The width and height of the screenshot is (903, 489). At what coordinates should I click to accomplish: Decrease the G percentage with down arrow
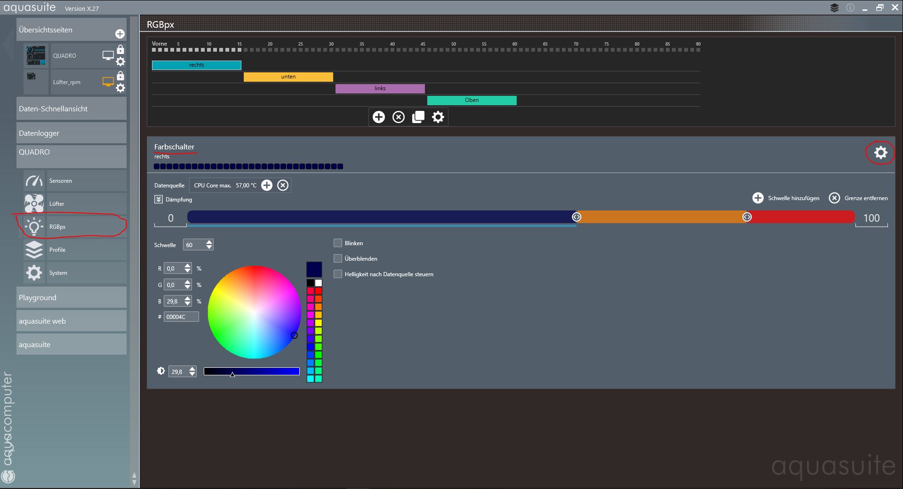tap(188, 287)
